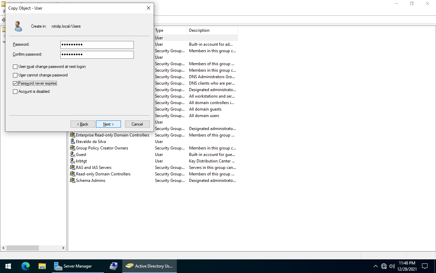Sort by the Description column header
The width and height of the screenshot is (436, 273).
(x=211, y=30)
